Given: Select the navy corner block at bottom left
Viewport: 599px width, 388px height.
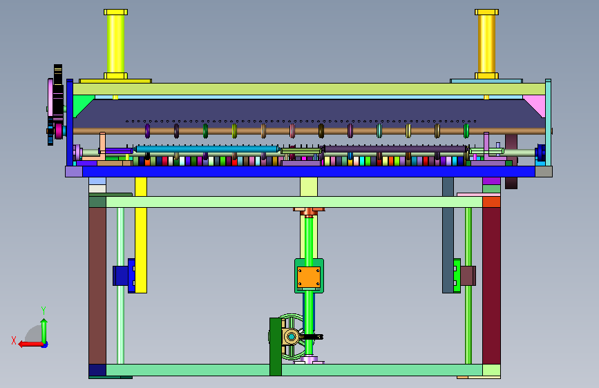Looking at the screenshot, I should click(x=97, y=370).
